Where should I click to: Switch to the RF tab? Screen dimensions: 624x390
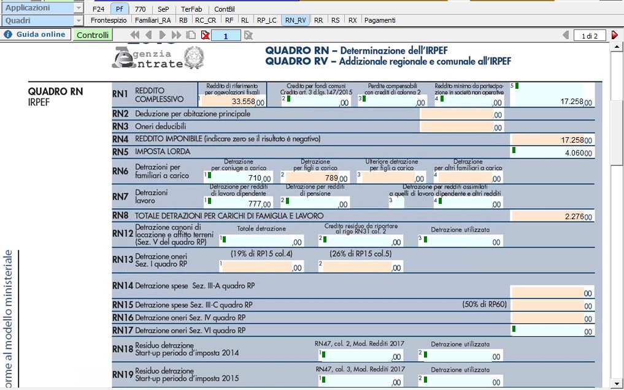point(229,20)
